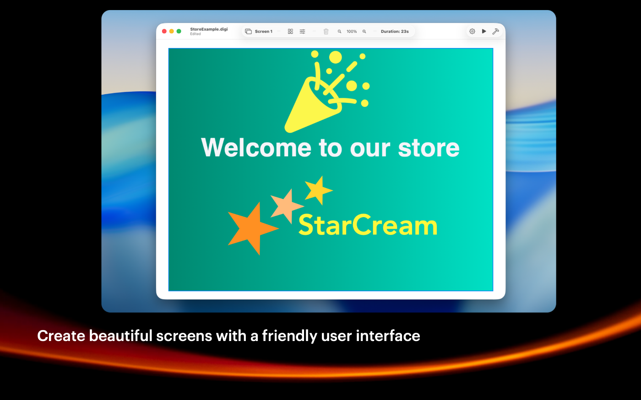Zoom in with the plus magnifier

coord(364,32)
